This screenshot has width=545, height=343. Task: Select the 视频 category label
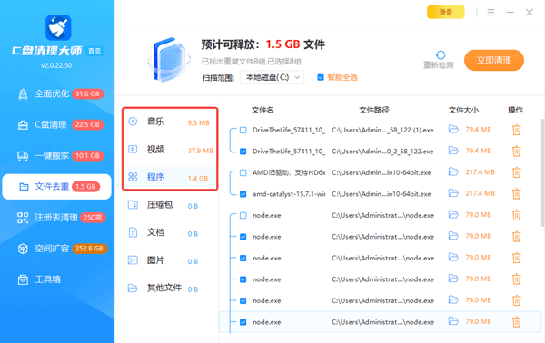[x=155, y=150]
